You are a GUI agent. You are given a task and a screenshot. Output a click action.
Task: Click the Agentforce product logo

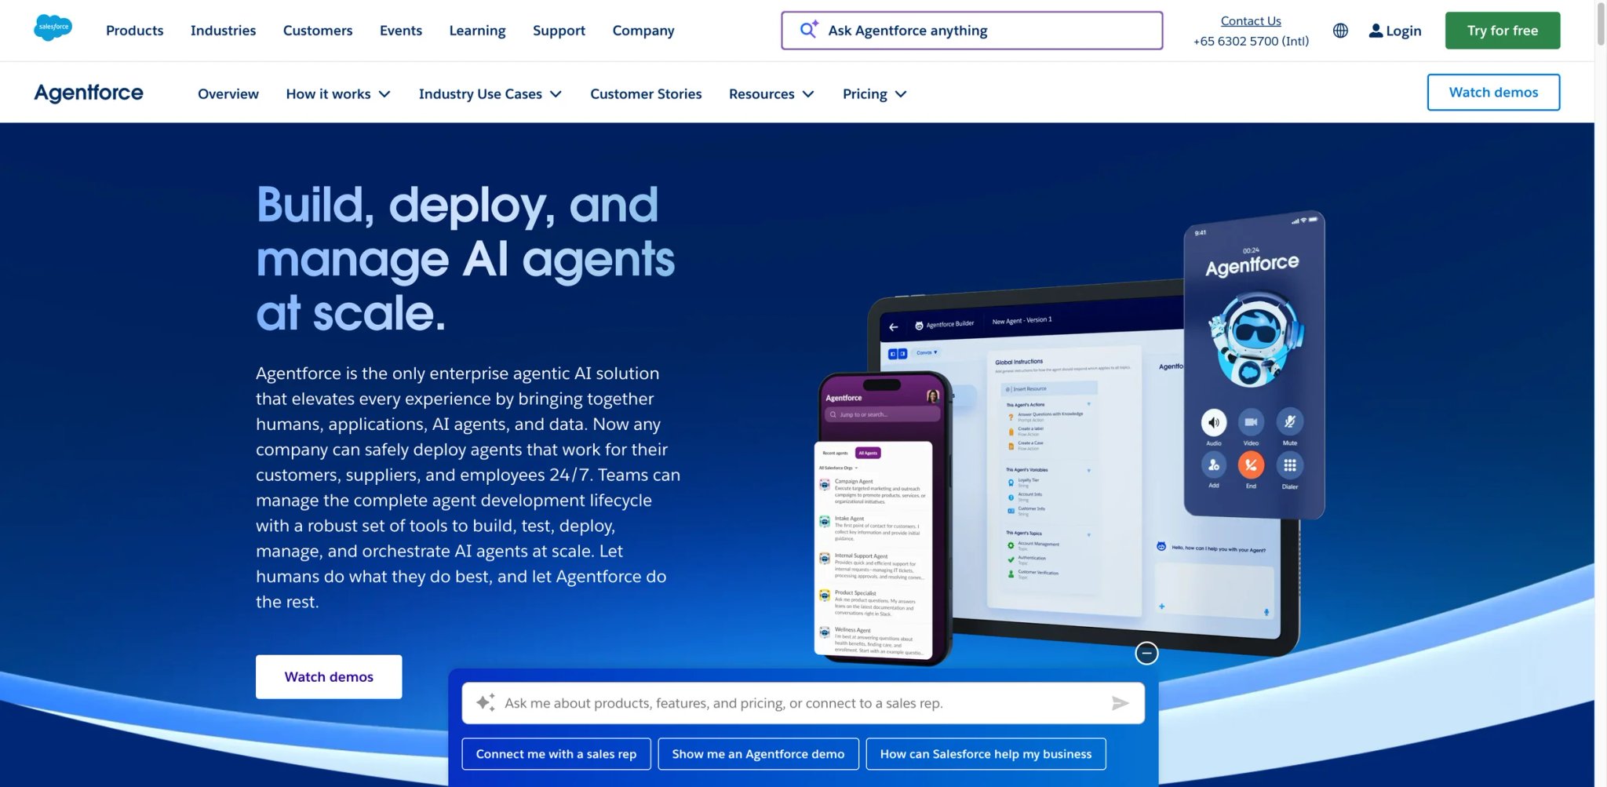click(x=89, y=93)
